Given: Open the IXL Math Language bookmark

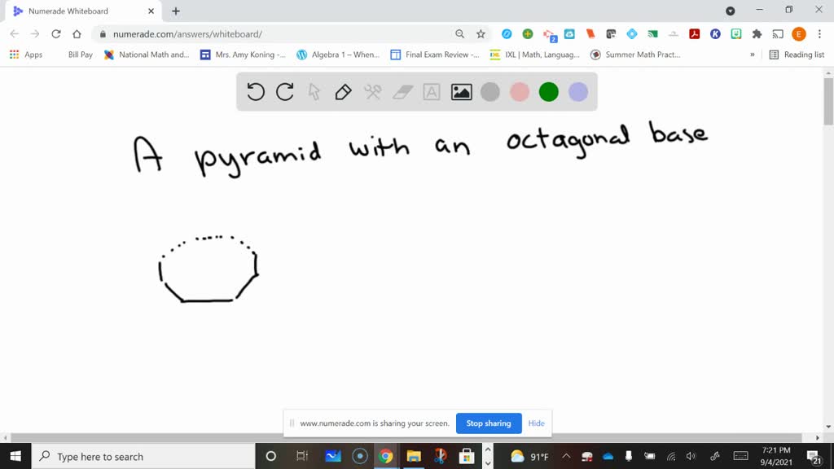Looking at the screenshot, I should (533, 55).
